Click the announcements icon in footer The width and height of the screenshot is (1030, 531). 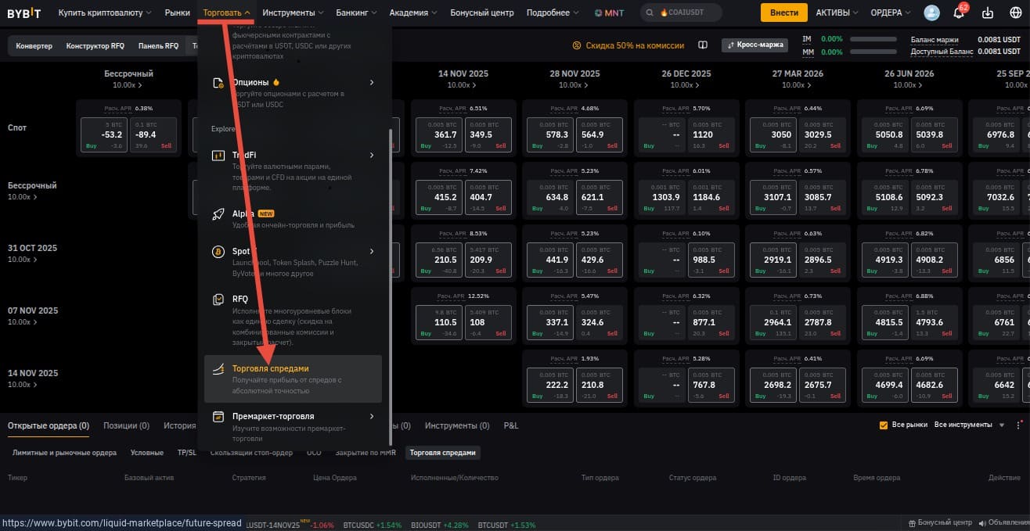coord(981,523)
